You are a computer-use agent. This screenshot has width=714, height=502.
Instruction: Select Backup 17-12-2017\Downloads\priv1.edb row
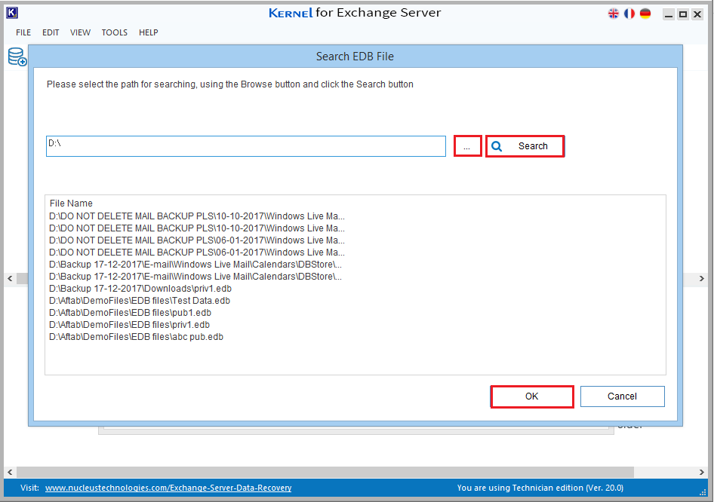click(140, 289)
